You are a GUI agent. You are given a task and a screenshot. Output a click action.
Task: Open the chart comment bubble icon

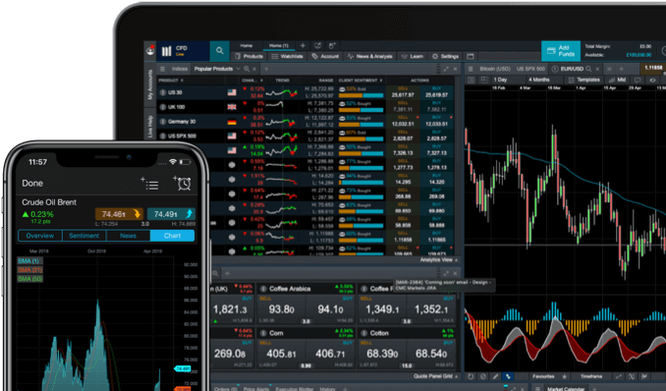pyautogui.click(x=638, y=80)
